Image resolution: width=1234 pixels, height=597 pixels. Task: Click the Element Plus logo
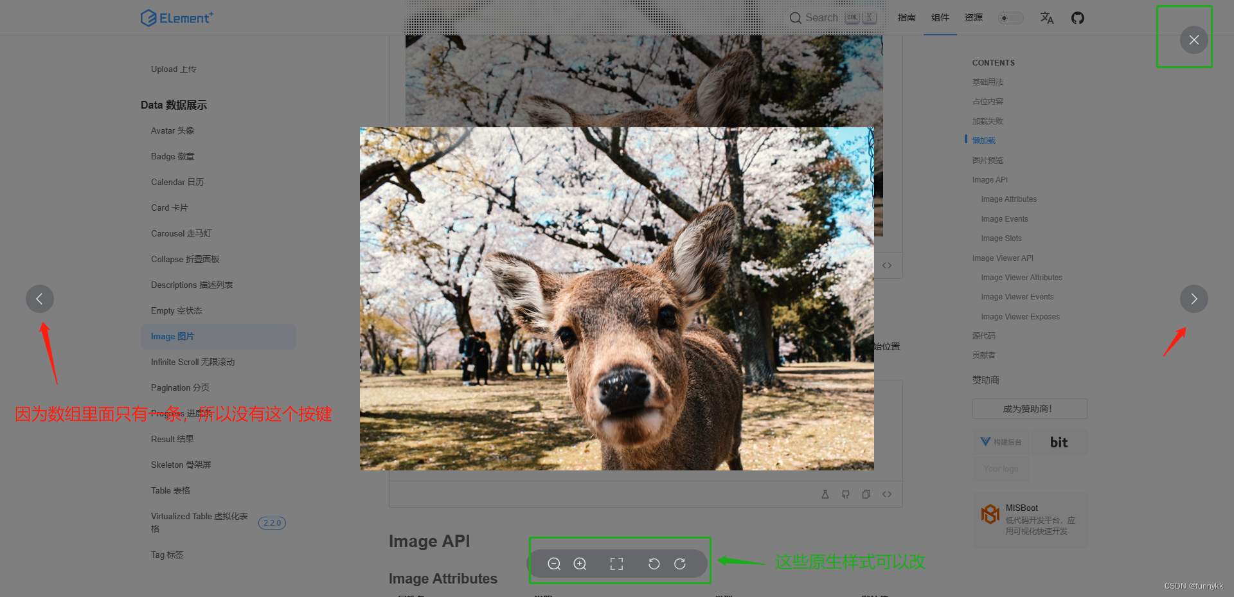[x=177, y=17]
